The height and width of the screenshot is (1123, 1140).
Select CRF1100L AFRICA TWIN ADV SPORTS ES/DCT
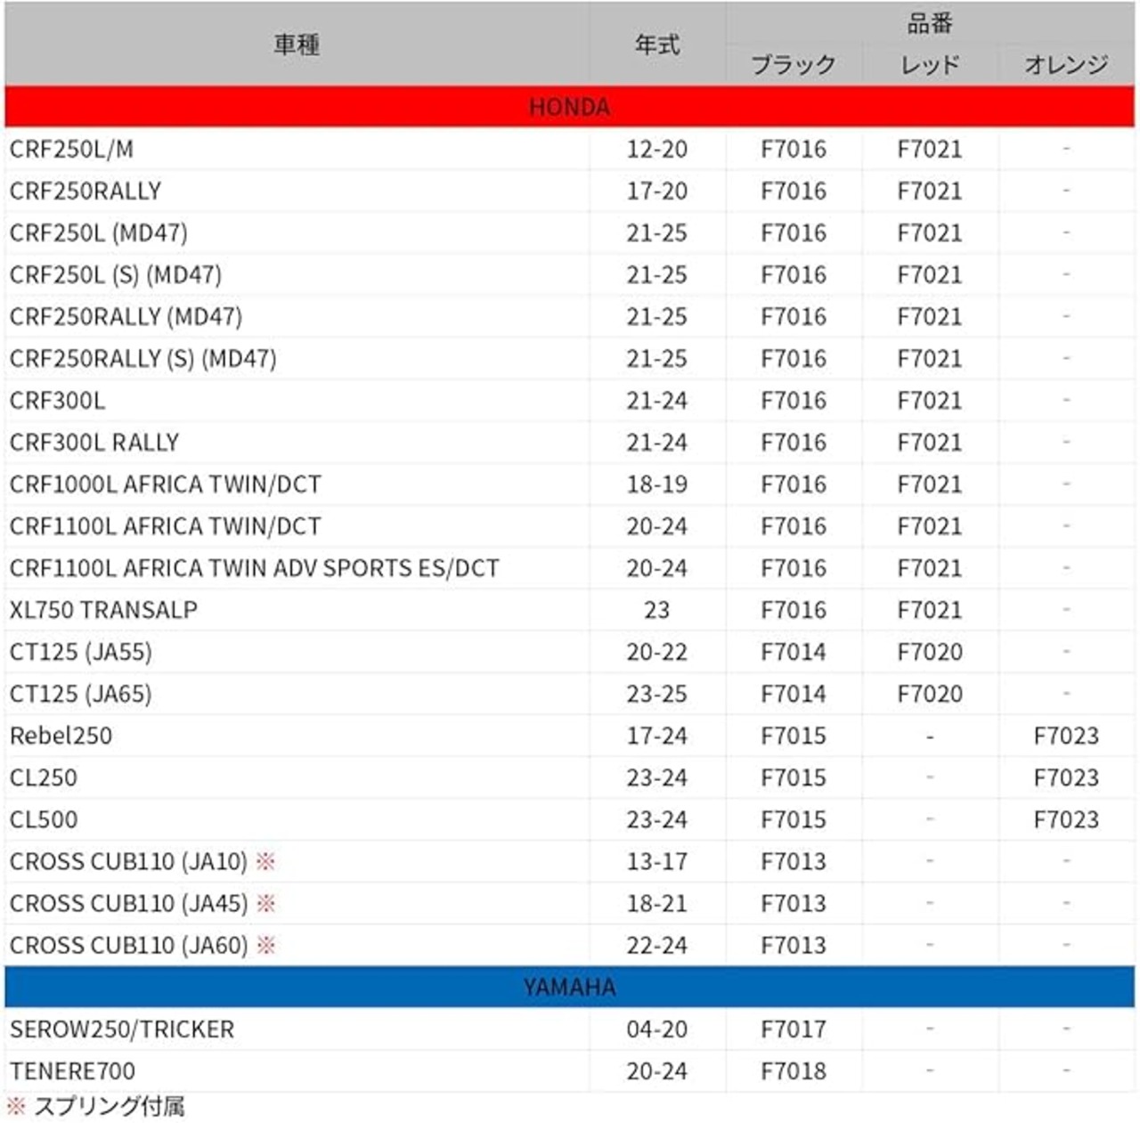pos(254,568)
